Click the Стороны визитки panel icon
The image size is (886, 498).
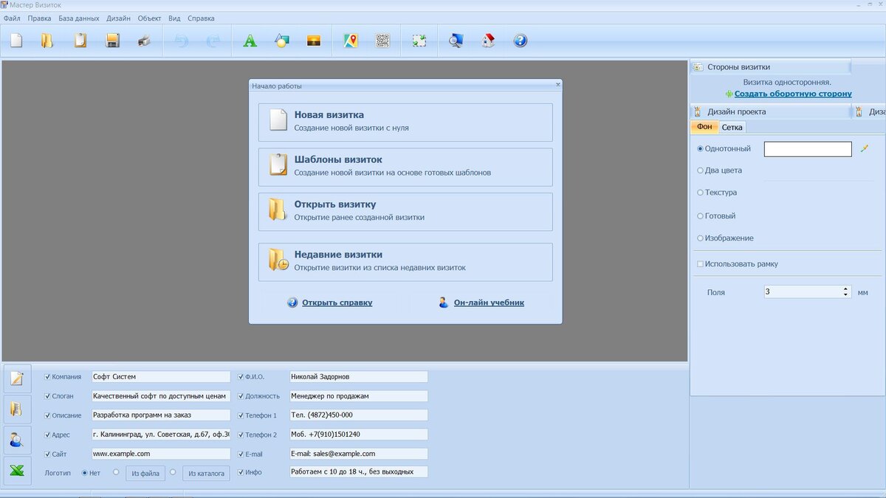(x=697, y=67)
